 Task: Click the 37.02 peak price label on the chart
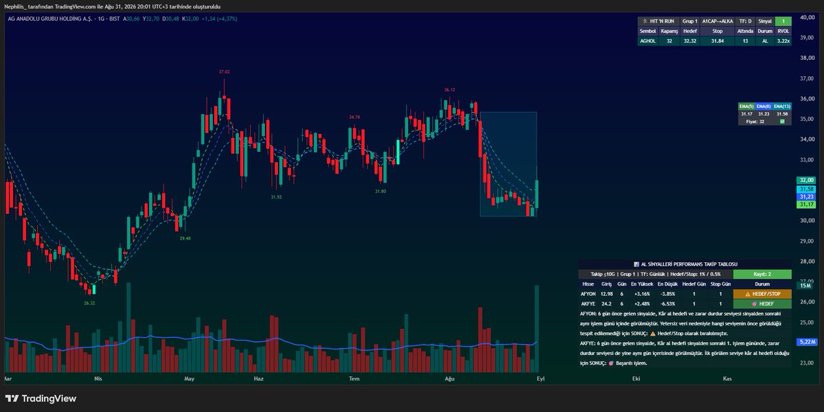(x=224, y=72)
